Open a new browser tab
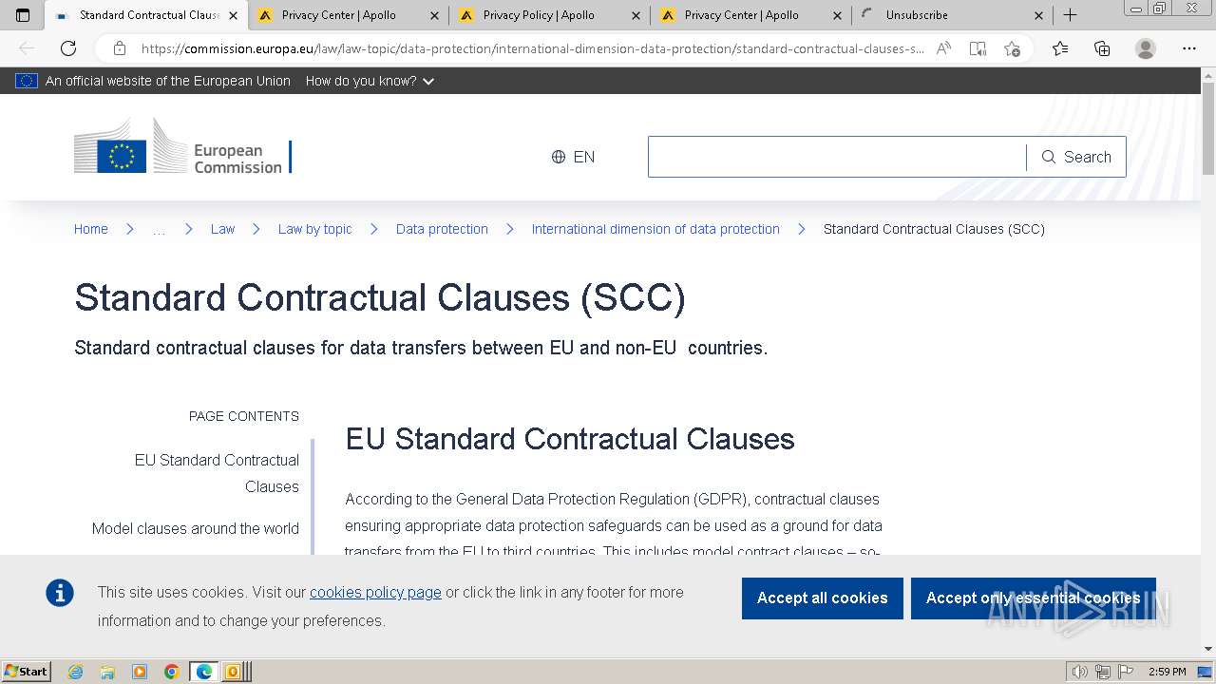 [x=1071, y=15]
